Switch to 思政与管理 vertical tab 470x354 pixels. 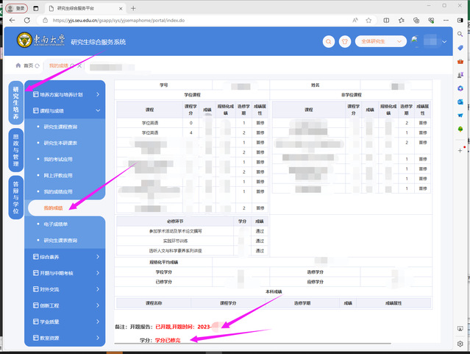pos(15,148)
